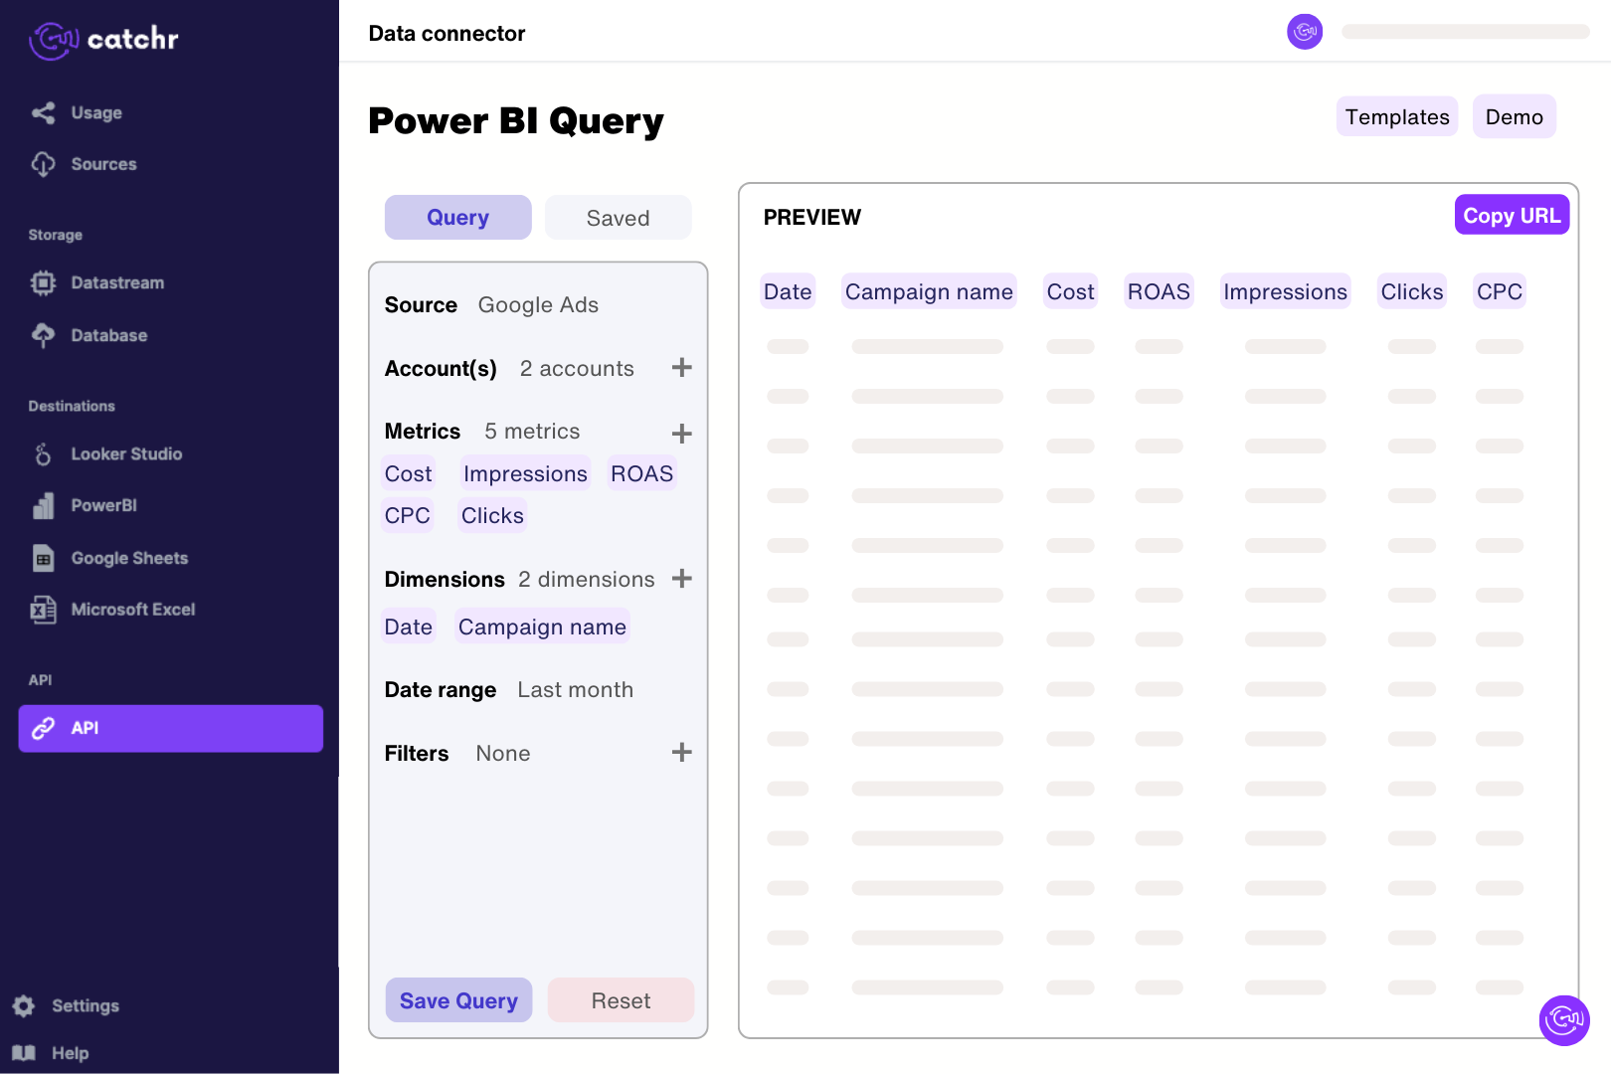The width and height of the screenshot is (1611, 1074).
Task: Click the Looker Studio icon
Action: (43, 453)
